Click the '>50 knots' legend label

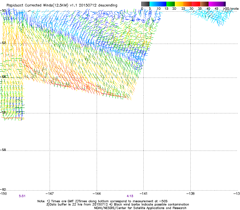tap(231, 9)
